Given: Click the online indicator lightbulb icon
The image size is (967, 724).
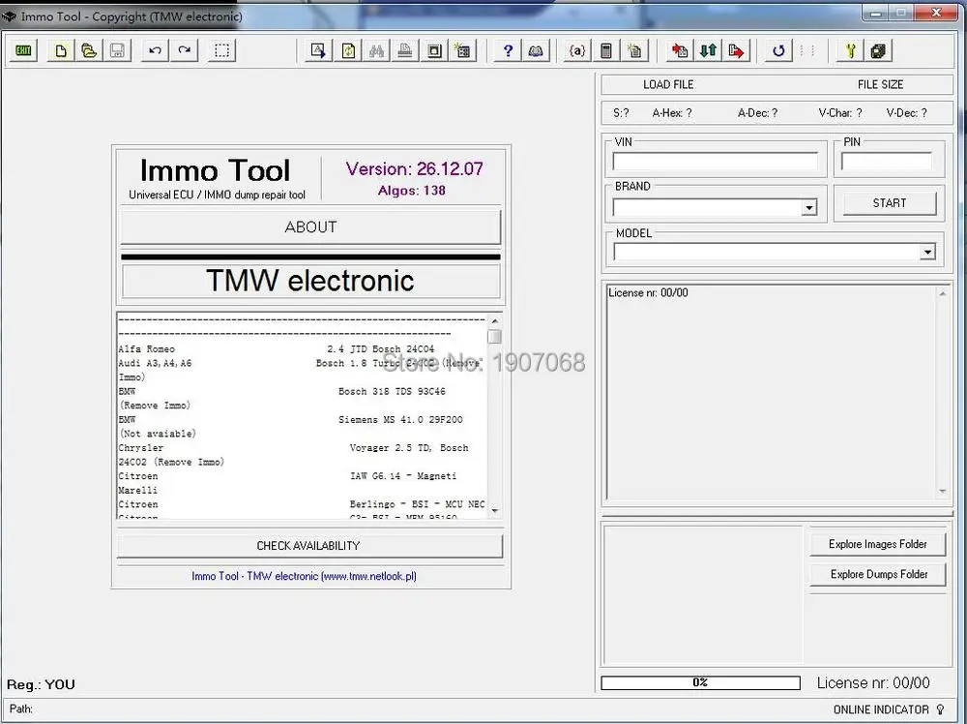Looking at the screenshot, I should coord(941,709).
